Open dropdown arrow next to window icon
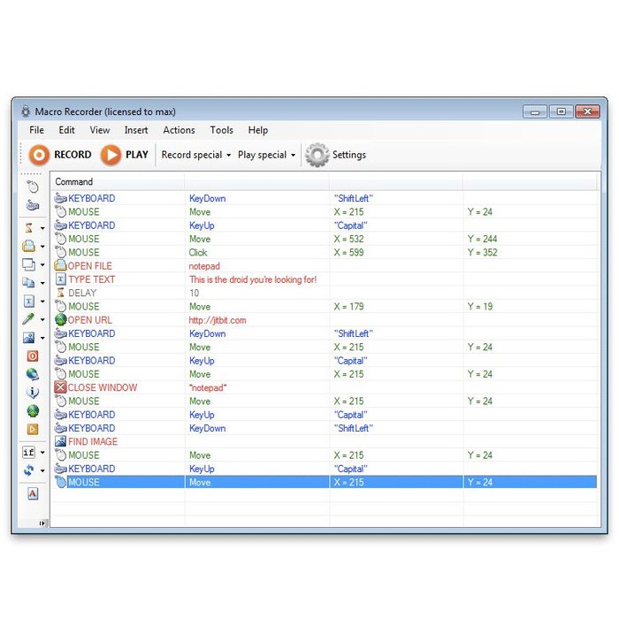Screen dimensions: 619x619 click(x=42, y=264)
